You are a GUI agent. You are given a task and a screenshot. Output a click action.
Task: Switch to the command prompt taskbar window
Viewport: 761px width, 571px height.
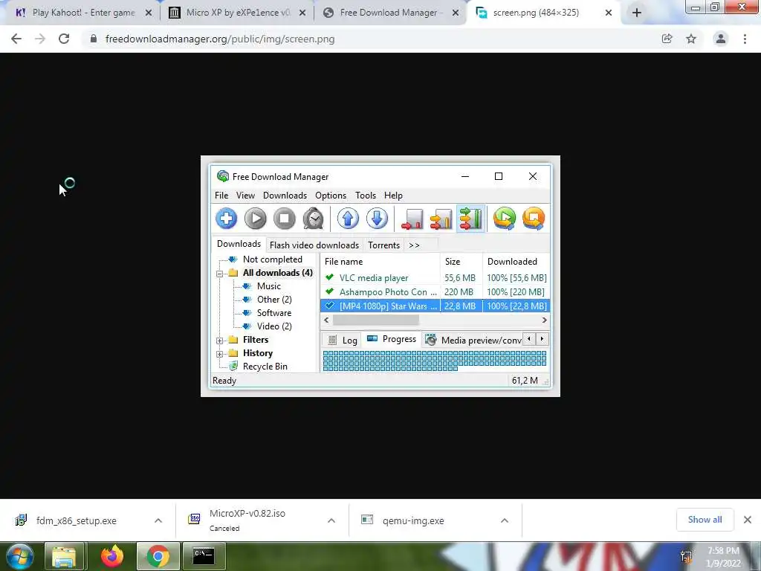tap(204, 556)
